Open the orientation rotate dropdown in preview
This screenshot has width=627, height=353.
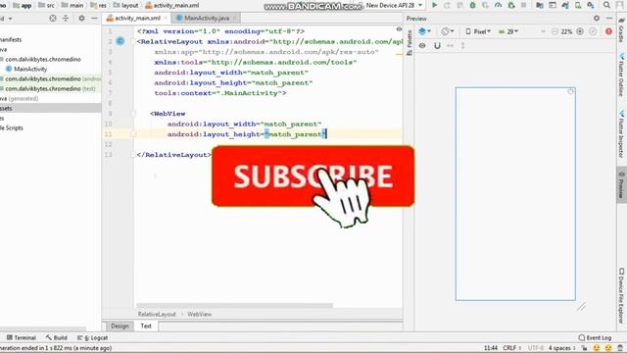(x=448, y=31)
